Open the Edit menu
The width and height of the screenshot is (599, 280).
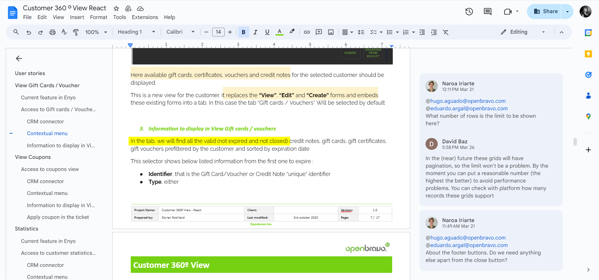42,17
